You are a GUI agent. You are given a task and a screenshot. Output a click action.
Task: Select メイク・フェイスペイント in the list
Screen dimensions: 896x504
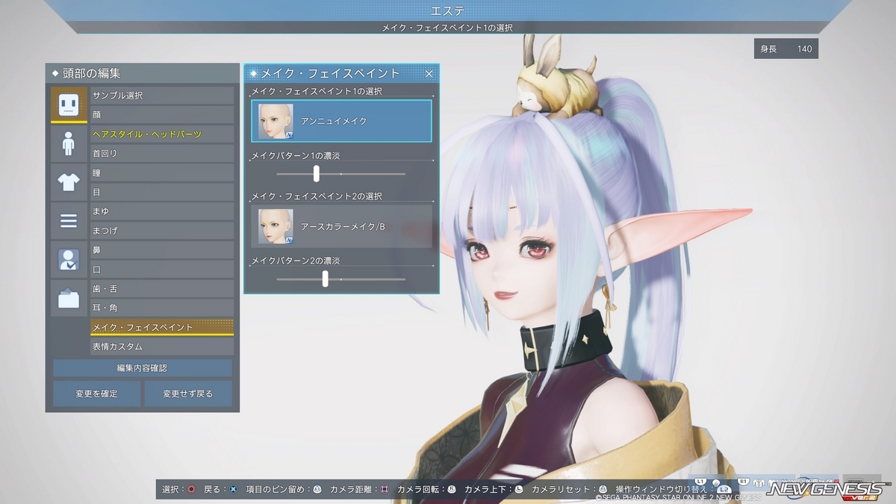(x=162, y=327)
